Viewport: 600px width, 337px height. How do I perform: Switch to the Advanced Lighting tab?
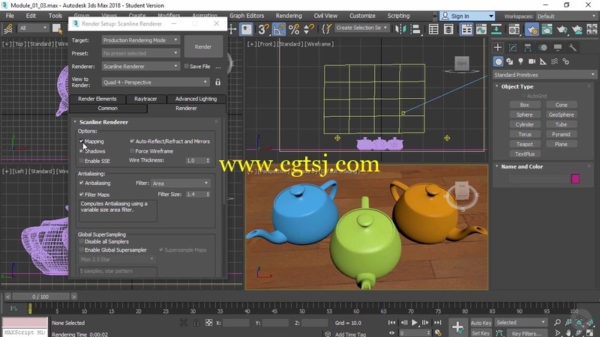click(x=196, y=99)
